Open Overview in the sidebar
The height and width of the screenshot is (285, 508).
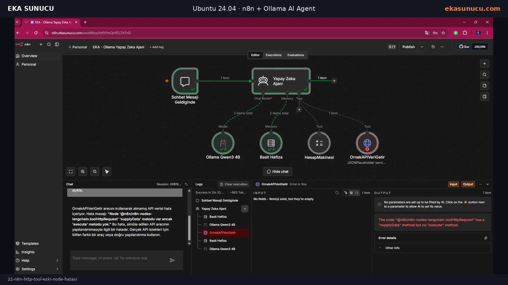click(x=37, y=56)
